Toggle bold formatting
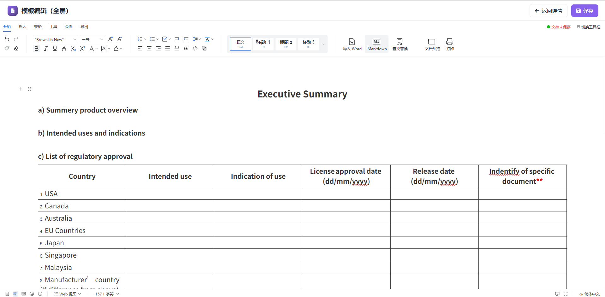The image size is (605, 297). click(37, 49)
